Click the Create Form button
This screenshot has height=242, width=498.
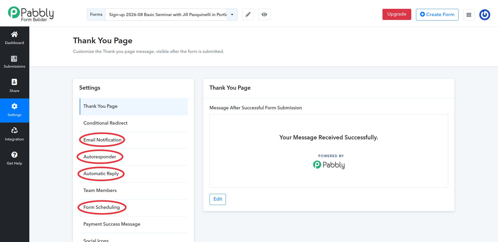(437, 15)
